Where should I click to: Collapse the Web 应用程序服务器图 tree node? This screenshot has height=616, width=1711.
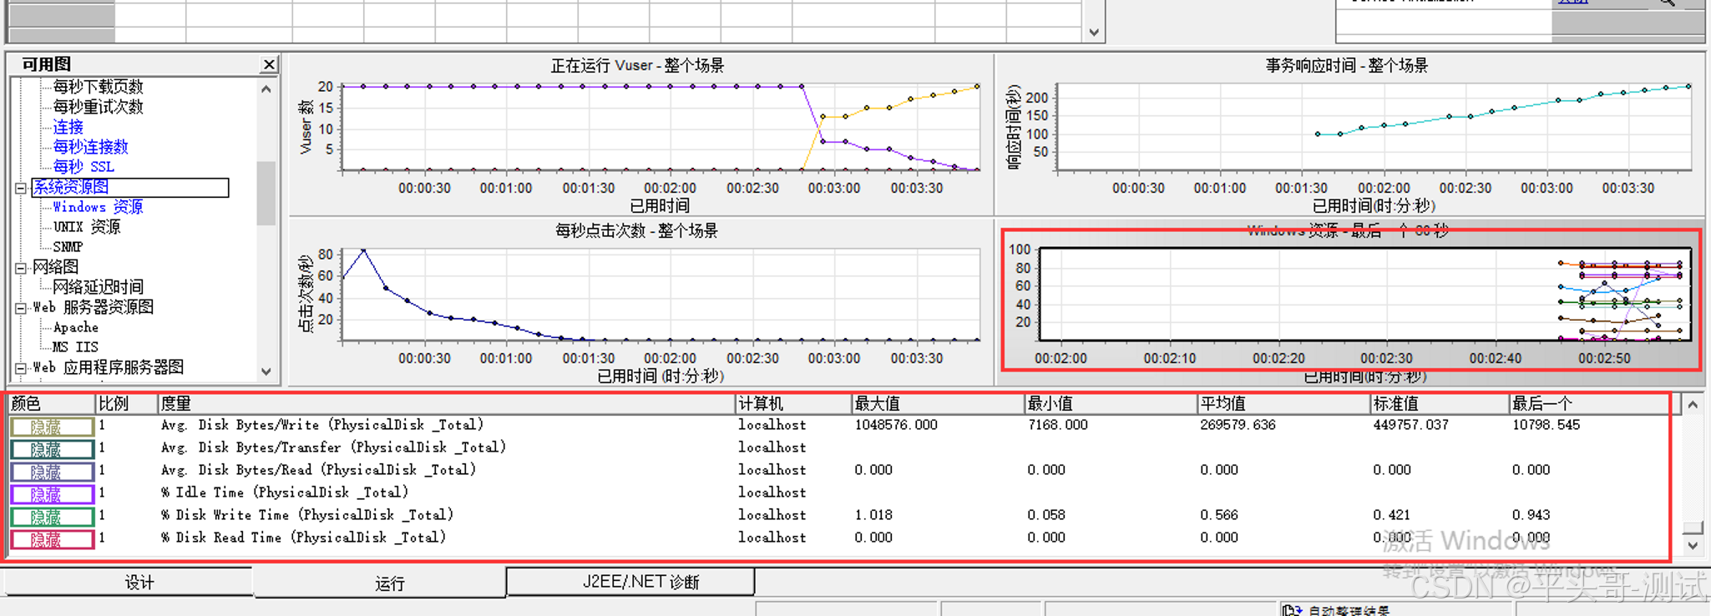click(21, 368)
